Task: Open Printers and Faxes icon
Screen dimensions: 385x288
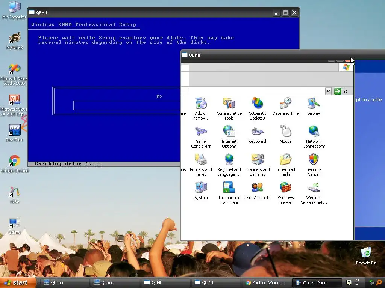Action: point(201,165)
